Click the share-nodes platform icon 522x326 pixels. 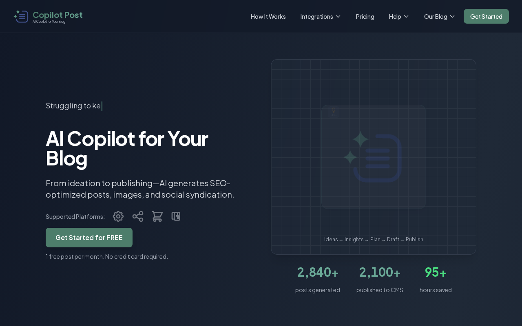click(138, 216)
